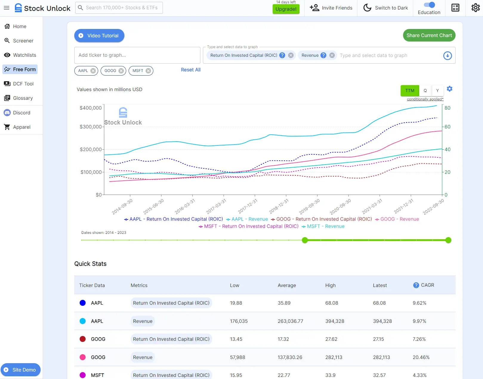Go to DCF Tool in sidebar

(x=23, y=84)
